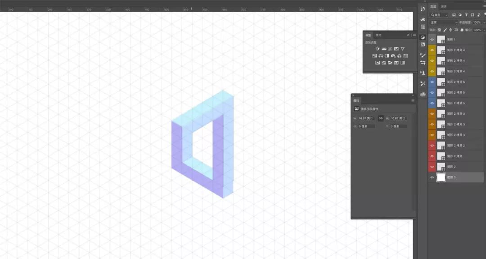Hide the 矩形 1 layer
486x259 pixels.
coord(432,40)
